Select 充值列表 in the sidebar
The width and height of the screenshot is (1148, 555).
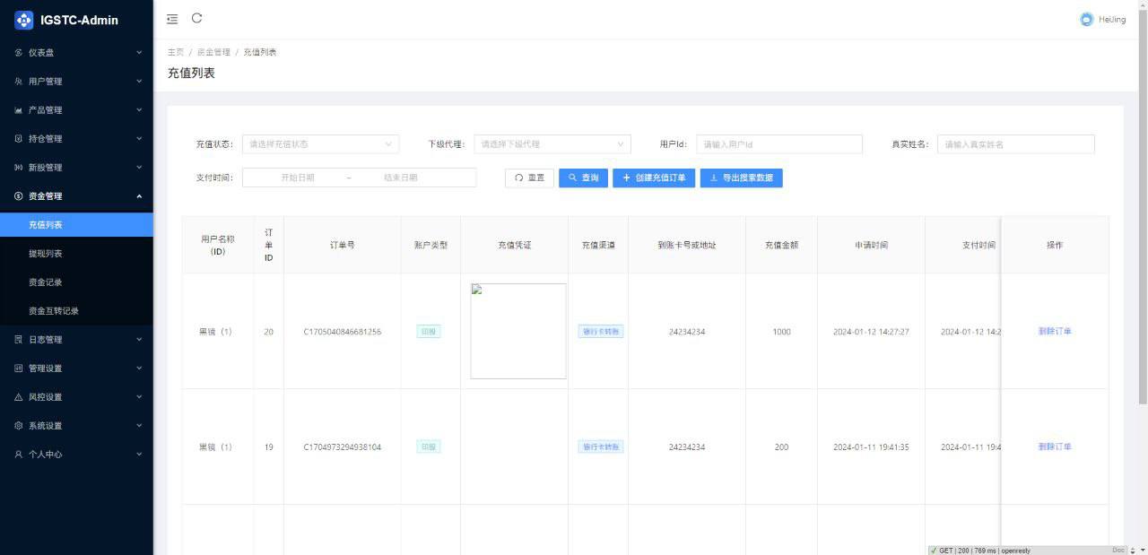[x=76, y=225]
